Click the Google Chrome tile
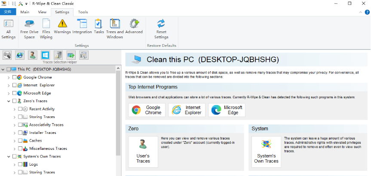Image resolution: width=371 pixels, height=176 pixels. point(147,110)
